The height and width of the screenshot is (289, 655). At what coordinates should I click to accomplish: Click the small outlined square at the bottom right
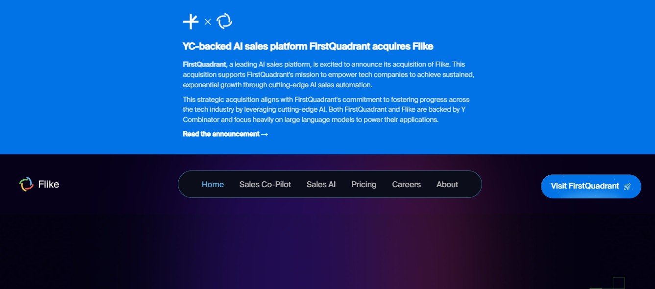(x=619, y=283)
